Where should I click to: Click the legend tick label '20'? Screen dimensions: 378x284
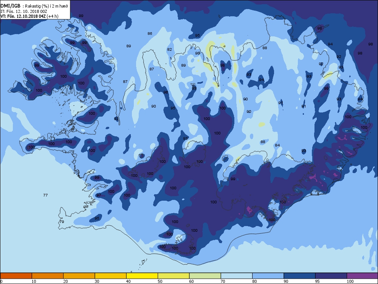pyautogui.click(x=65, y=281)
